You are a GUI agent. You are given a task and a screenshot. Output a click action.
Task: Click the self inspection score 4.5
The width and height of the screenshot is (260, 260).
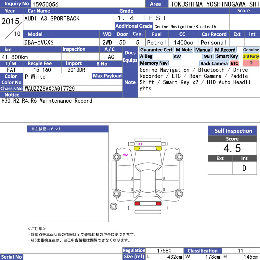(x=232, y=148)
